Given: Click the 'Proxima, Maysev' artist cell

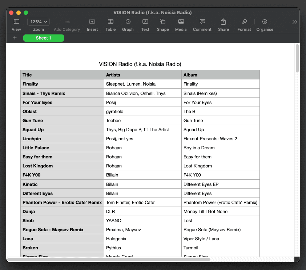Looking at the screenshot, I should [x=143, y=229].
